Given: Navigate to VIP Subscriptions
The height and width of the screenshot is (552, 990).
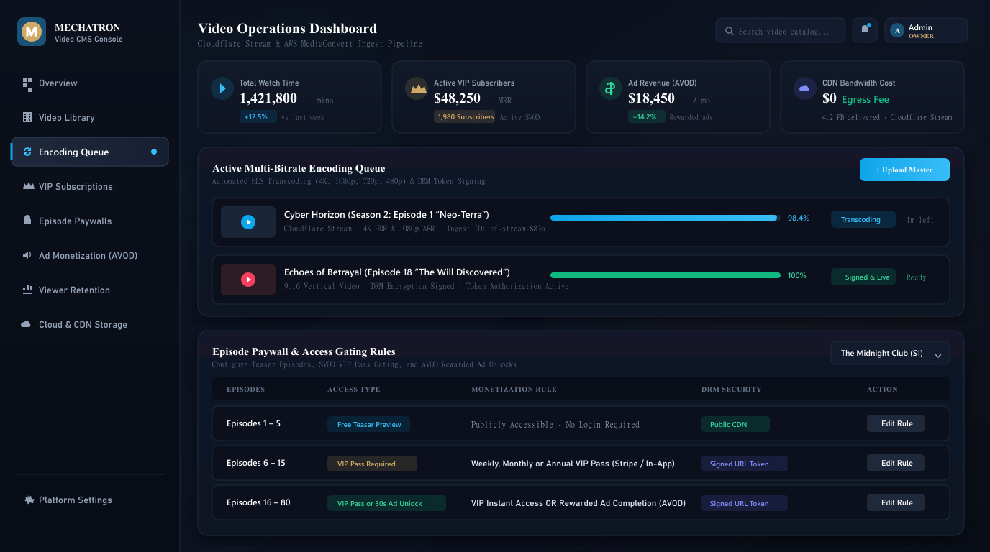Looking at the screenshot, I should pyautogui.click(x=90, y=186).
